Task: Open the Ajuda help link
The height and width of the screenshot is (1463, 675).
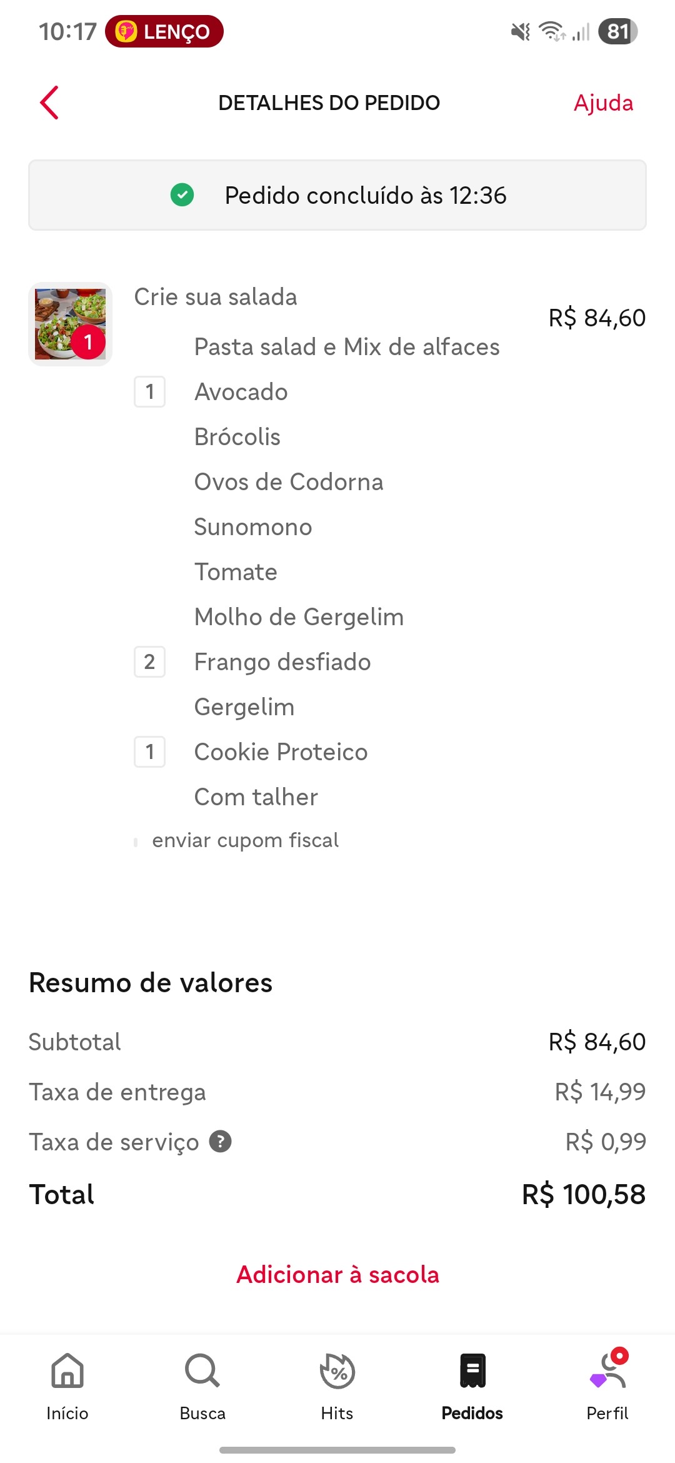Action: click(603, 103)
